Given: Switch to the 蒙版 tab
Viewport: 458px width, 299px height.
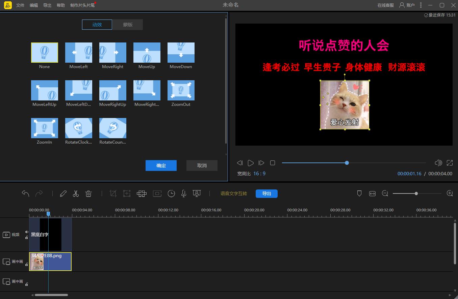Looking at the screenshot, I should pos(127,24).
